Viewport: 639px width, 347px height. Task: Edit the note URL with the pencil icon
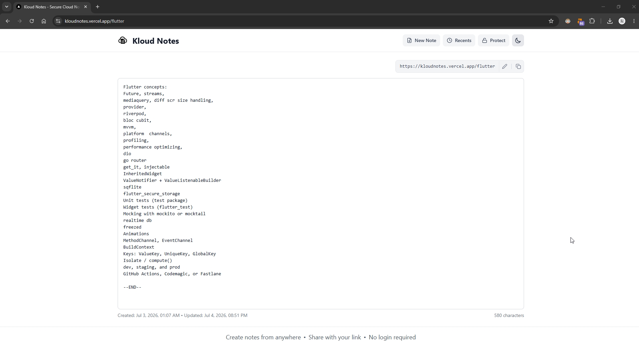pyautogui.click(x=505, y=66)
